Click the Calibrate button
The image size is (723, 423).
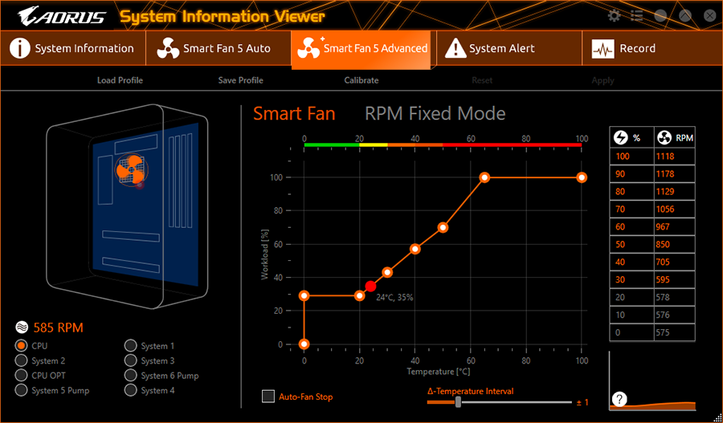(361, 80)
